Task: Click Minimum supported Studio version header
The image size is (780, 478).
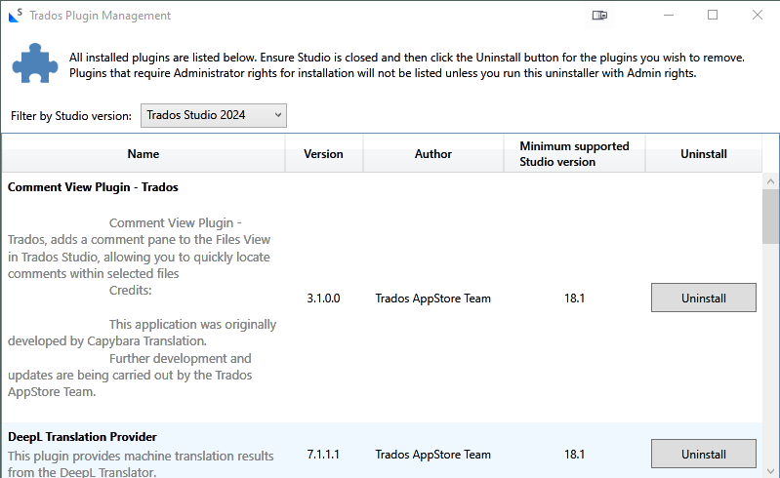Action: [x=575, y=154]
